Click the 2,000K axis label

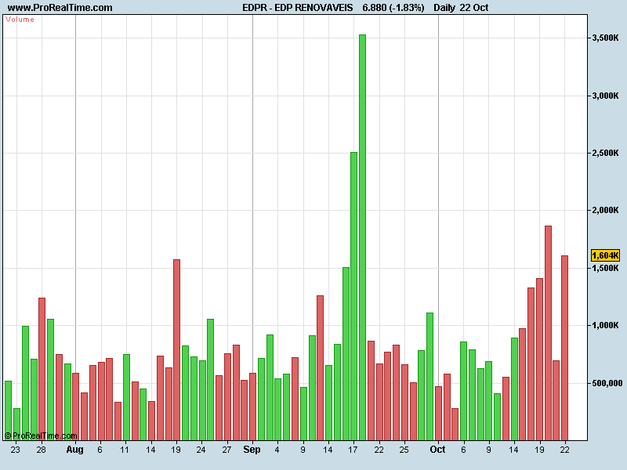(605, 210)
